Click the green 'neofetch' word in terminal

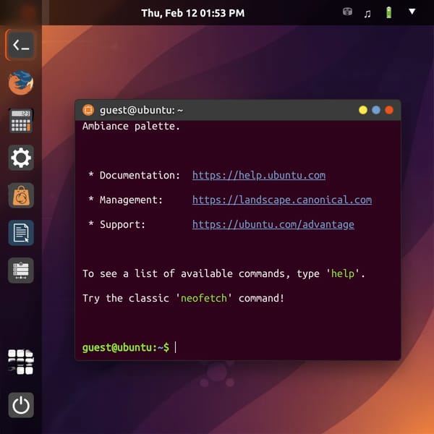204,298
